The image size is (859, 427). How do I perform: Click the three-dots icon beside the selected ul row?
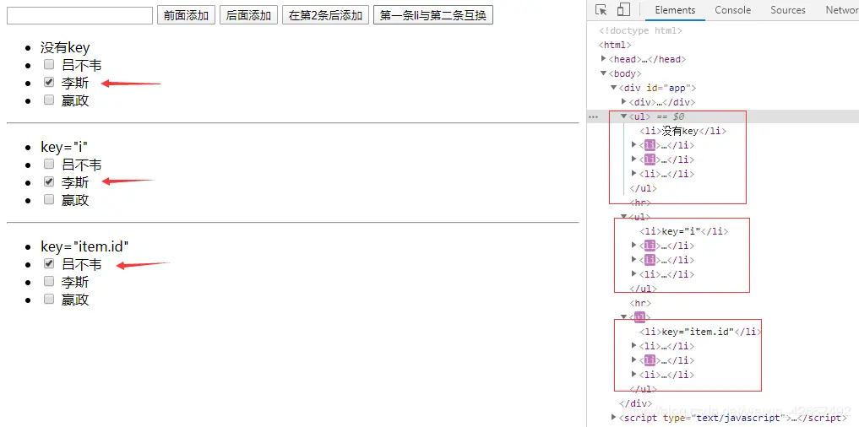pos(593,116)
